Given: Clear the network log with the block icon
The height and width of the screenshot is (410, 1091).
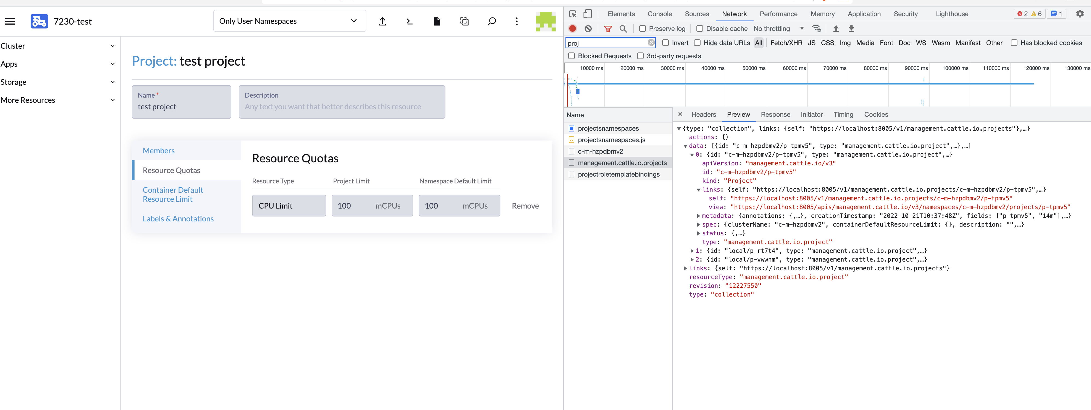Looking at the screenshot, I should coord(588,28).
